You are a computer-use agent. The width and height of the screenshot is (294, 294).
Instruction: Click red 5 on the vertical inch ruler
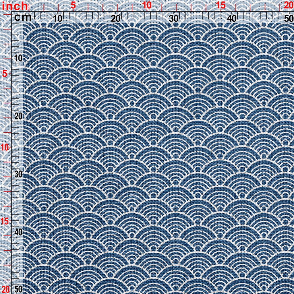tap(5, 74)
